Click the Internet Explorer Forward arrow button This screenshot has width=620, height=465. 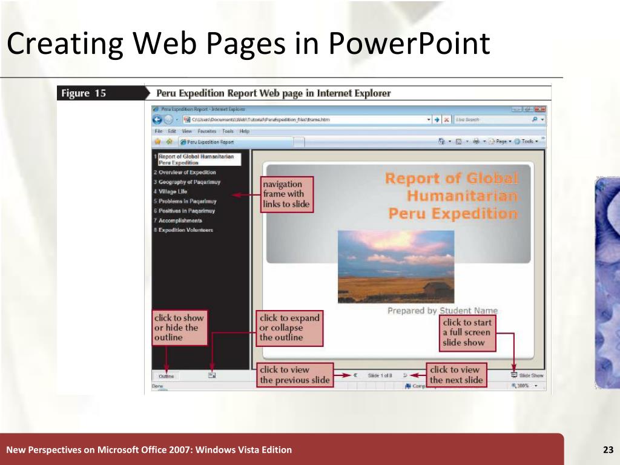(168, 119)
